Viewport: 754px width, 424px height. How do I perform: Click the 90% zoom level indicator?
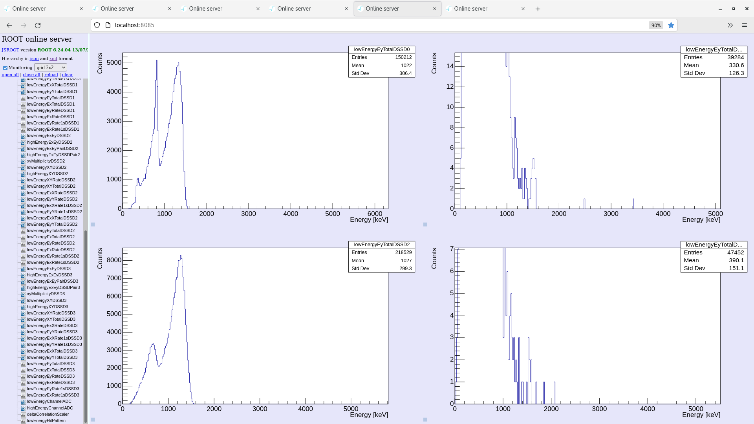pyautogui.click(x=655, y=25)
